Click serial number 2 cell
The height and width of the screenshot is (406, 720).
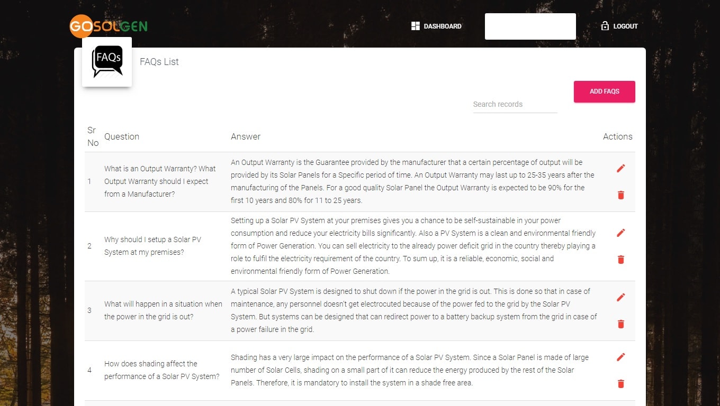[89, 246]
